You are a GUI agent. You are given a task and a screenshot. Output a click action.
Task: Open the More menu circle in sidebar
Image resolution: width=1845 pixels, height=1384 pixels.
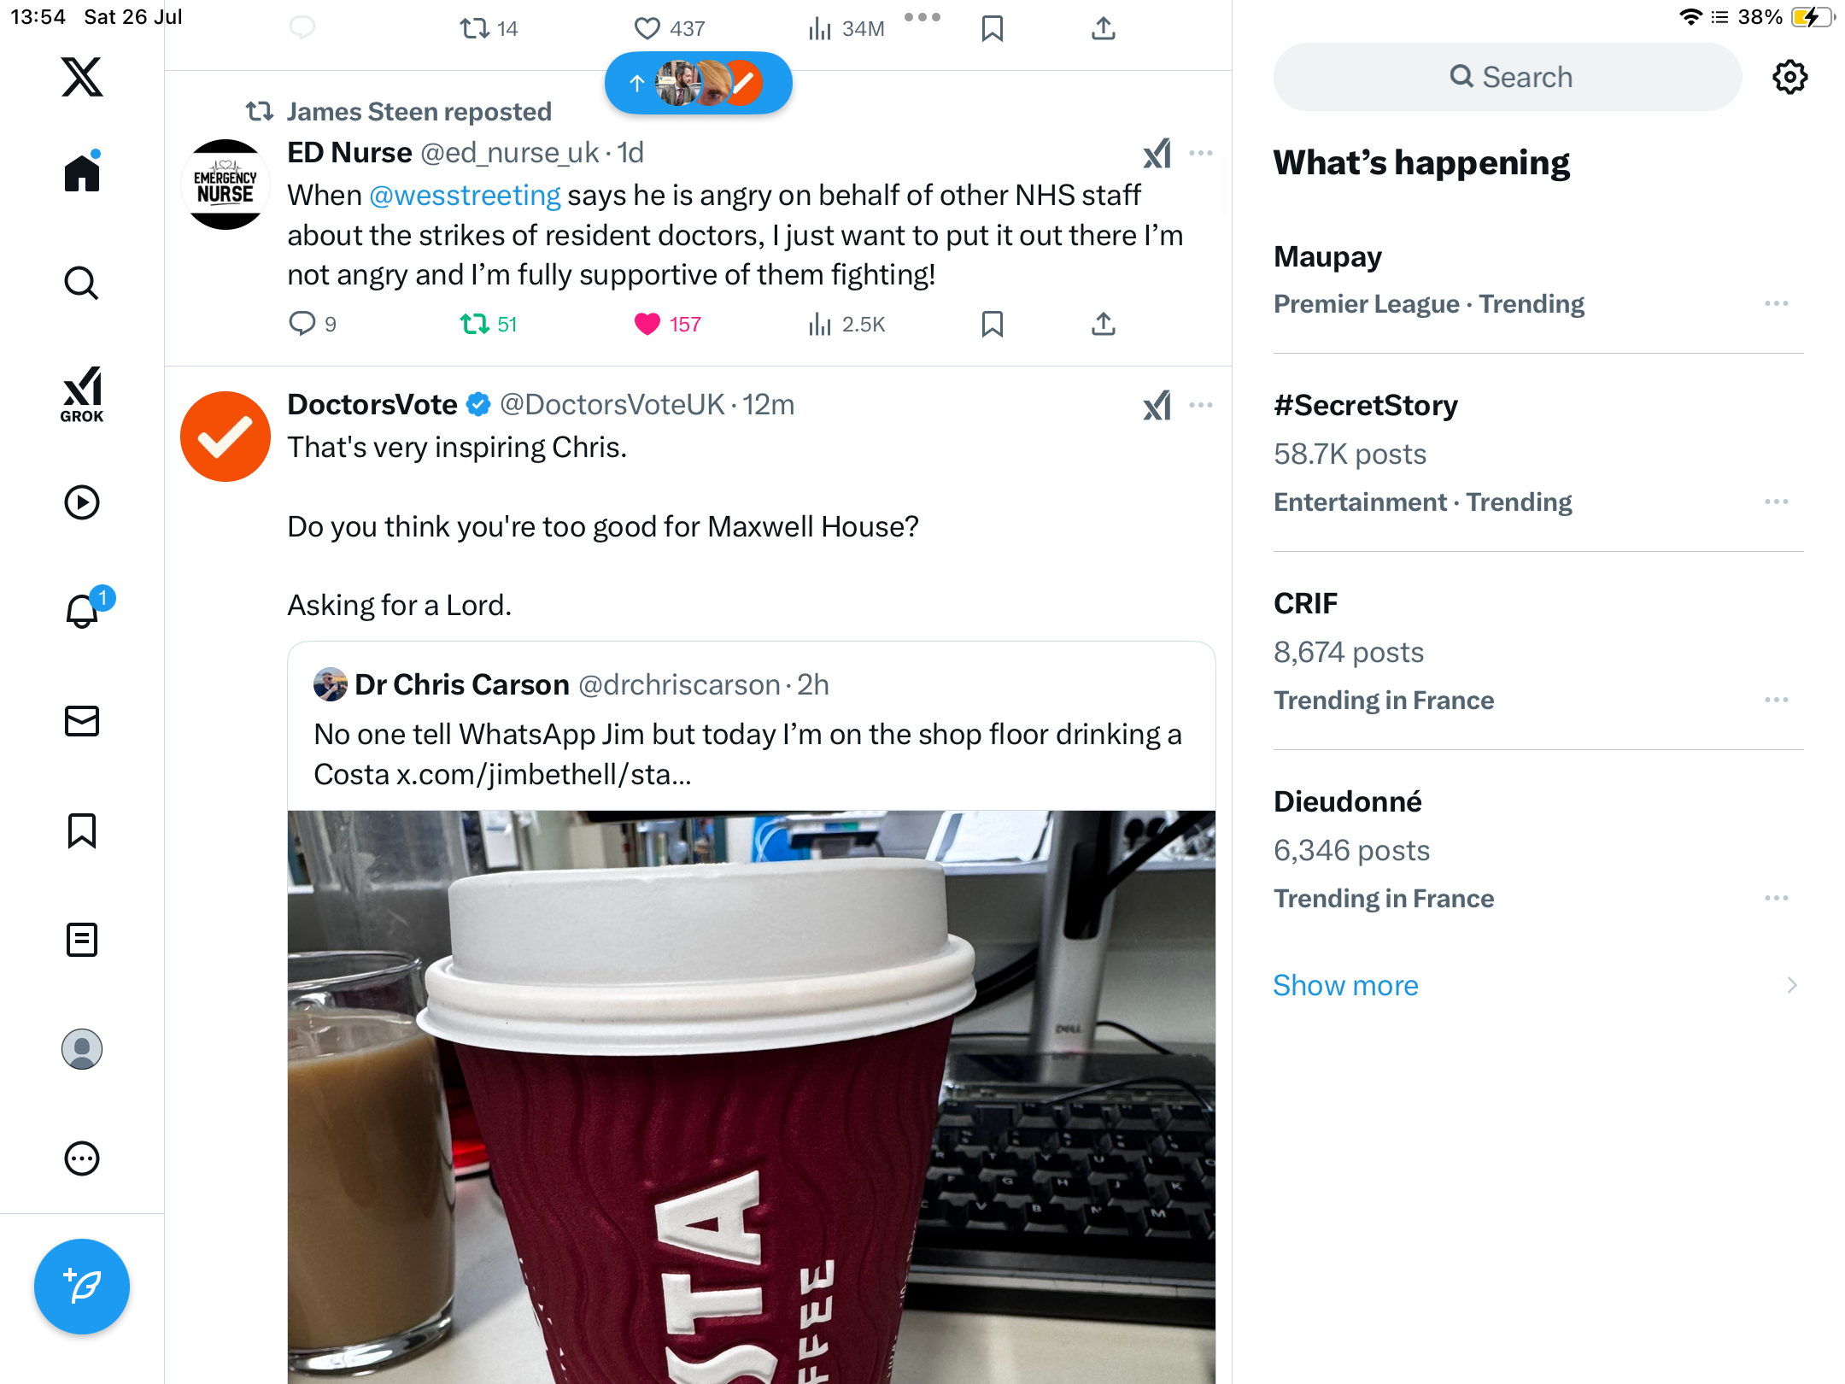point(82,1158)
